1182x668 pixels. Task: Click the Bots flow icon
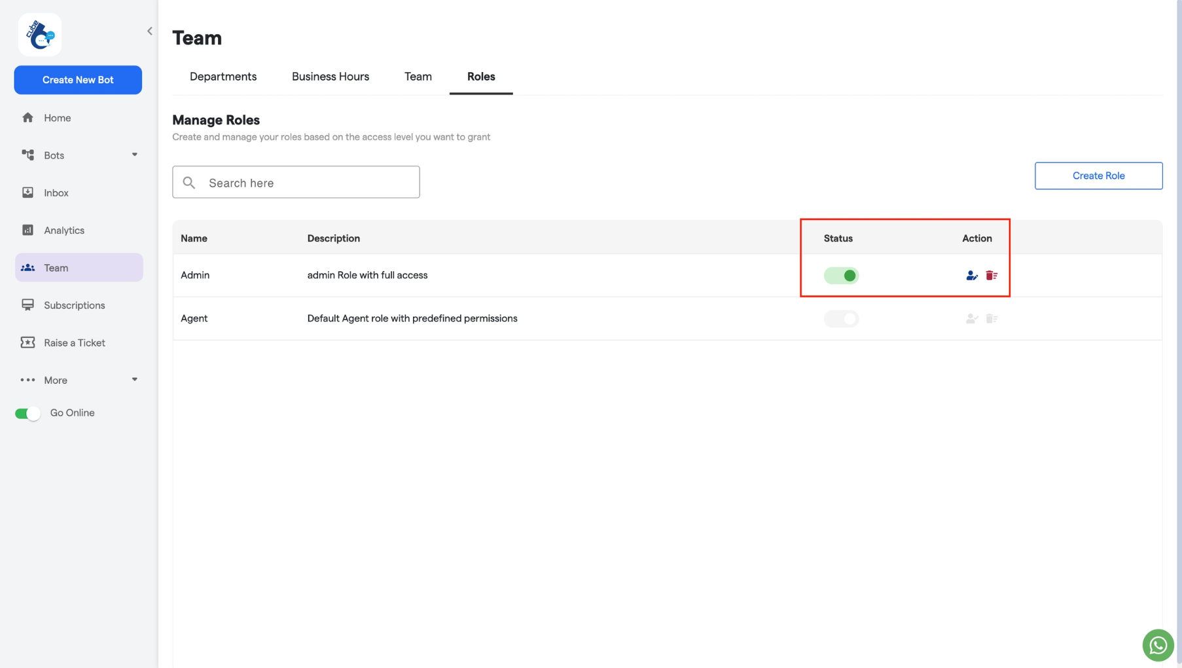27,155
